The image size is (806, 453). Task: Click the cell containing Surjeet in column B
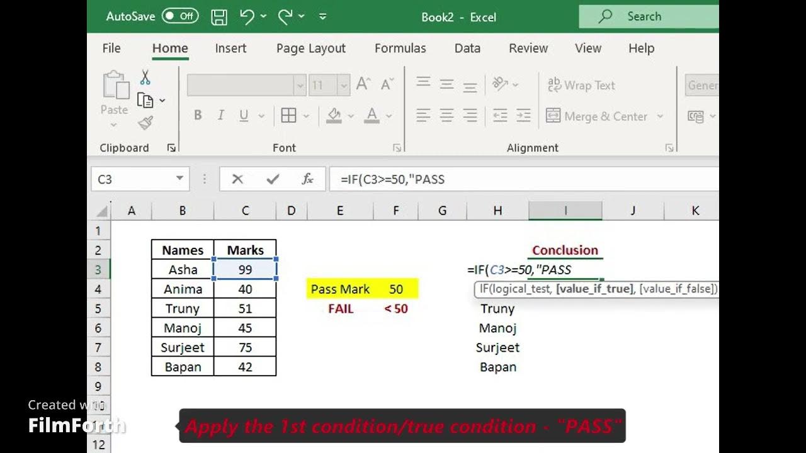[183, 347]
